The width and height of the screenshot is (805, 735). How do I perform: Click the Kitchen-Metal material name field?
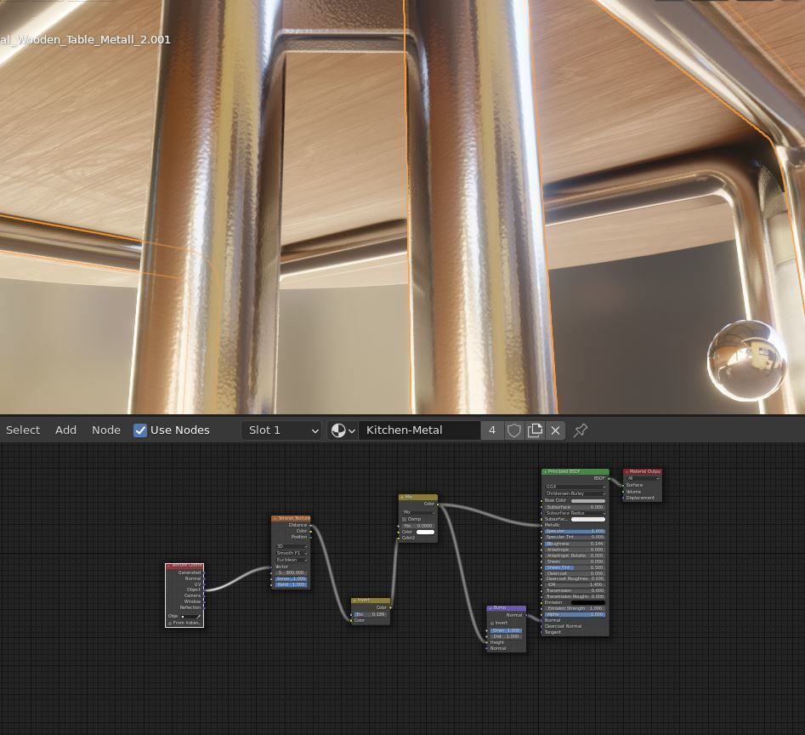(419, 430)
